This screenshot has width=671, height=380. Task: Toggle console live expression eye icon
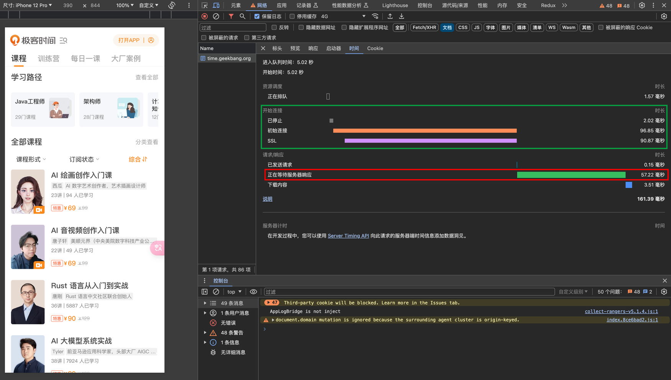pos(253,292)
